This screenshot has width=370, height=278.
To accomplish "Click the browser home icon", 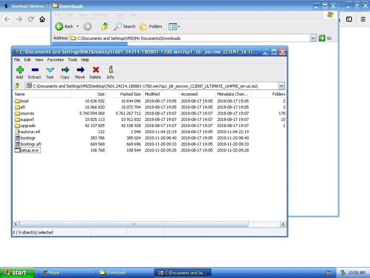I will (x=42, y=19).
